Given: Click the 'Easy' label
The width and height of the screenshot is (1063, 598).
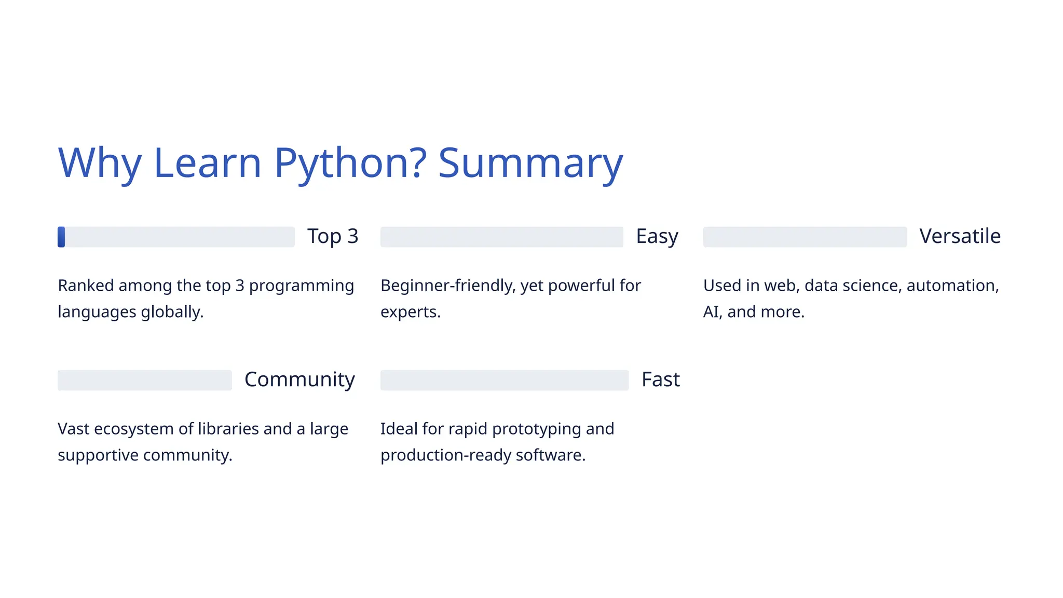Looking at the screenshot, I should [x=657, y=236].
